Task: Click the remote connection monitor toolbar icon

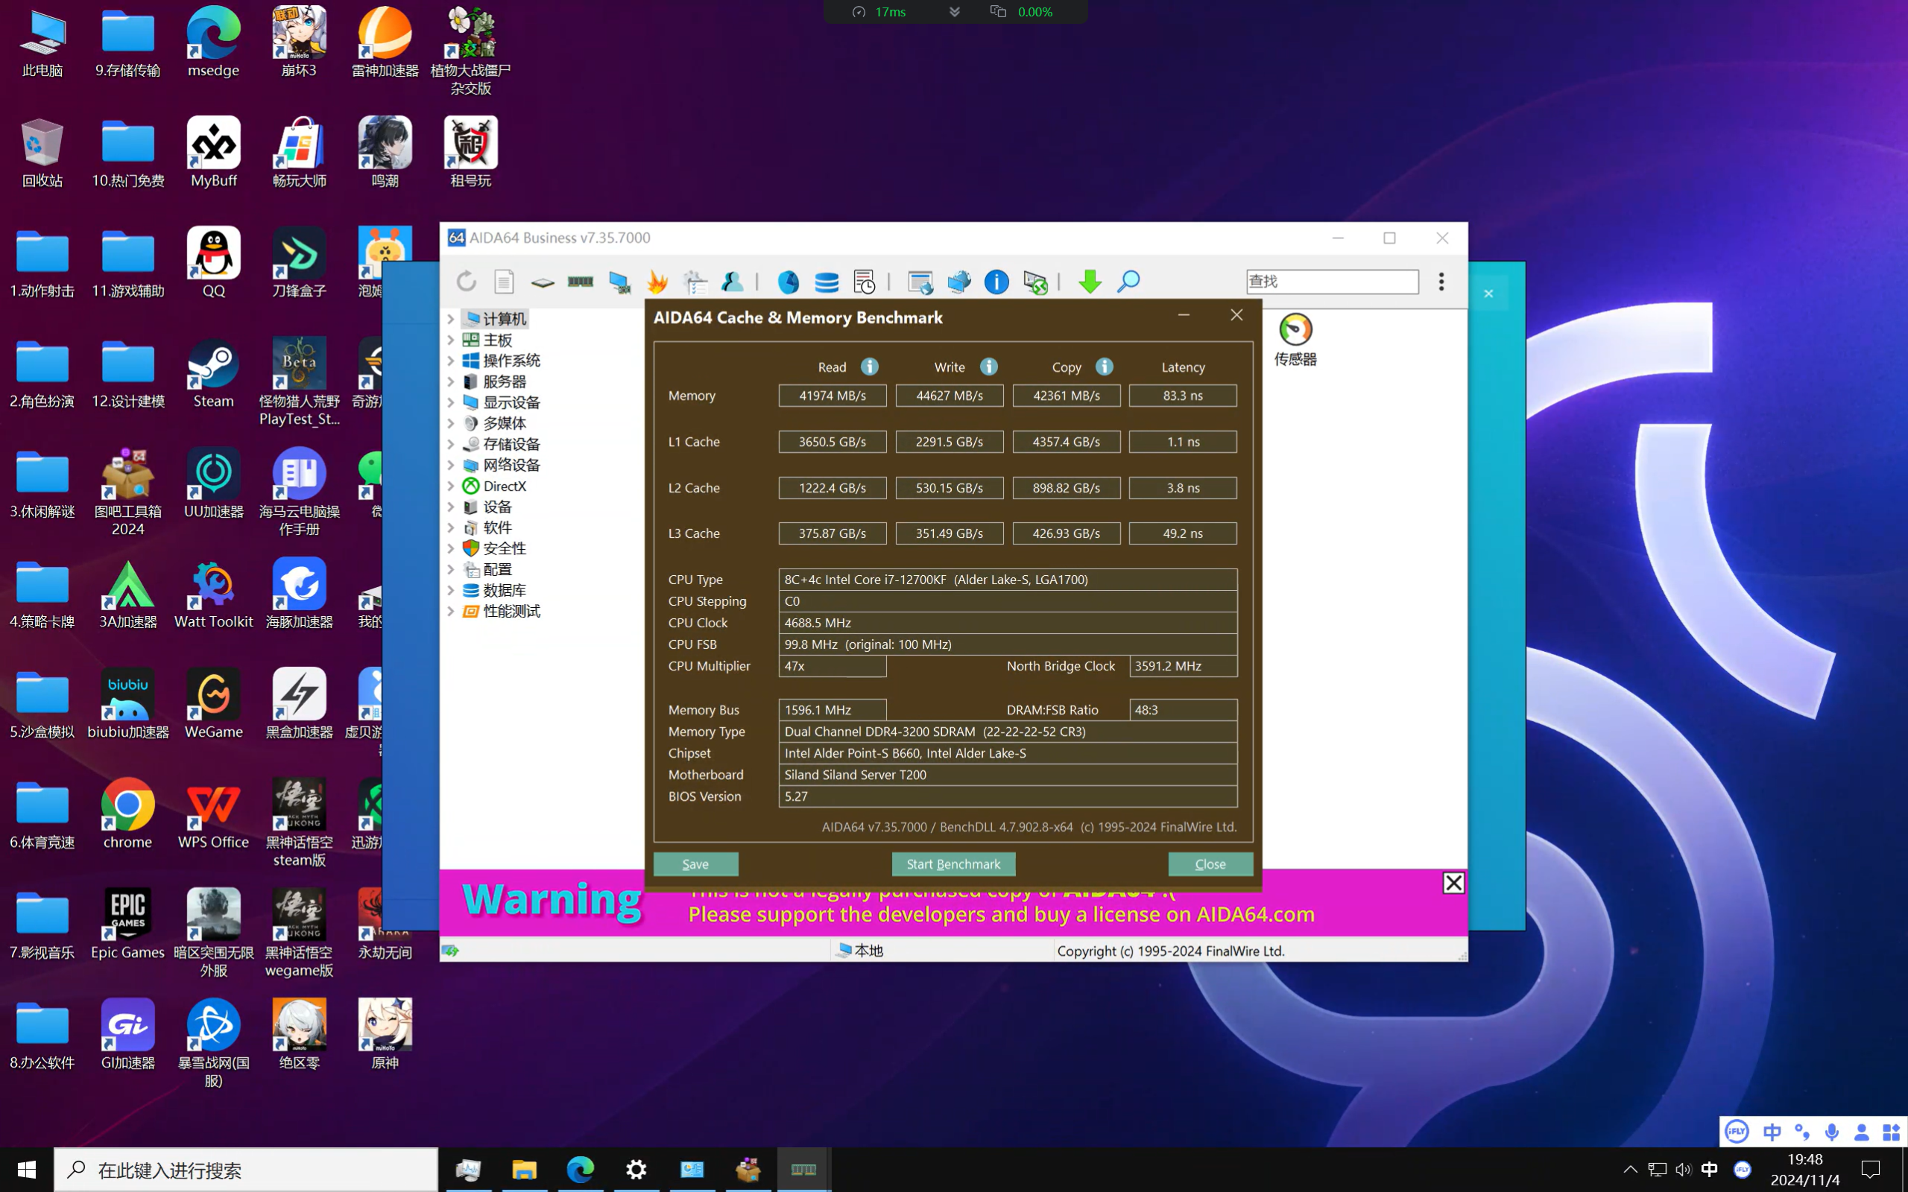Action: pyautogui.click(x=1034, y=282)
